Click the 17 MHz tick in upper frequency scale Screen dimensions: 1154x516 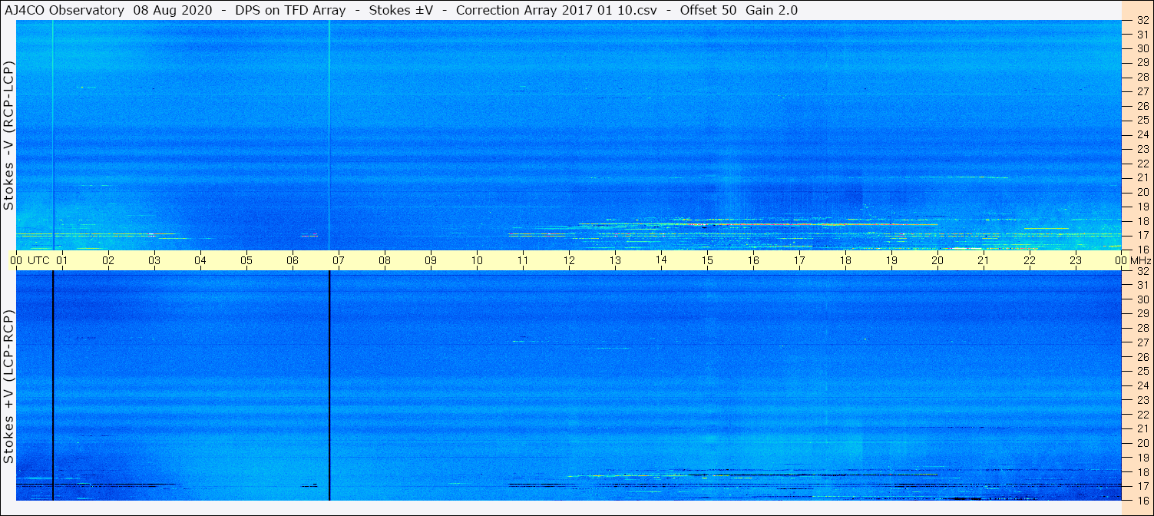click(1141, 235)
